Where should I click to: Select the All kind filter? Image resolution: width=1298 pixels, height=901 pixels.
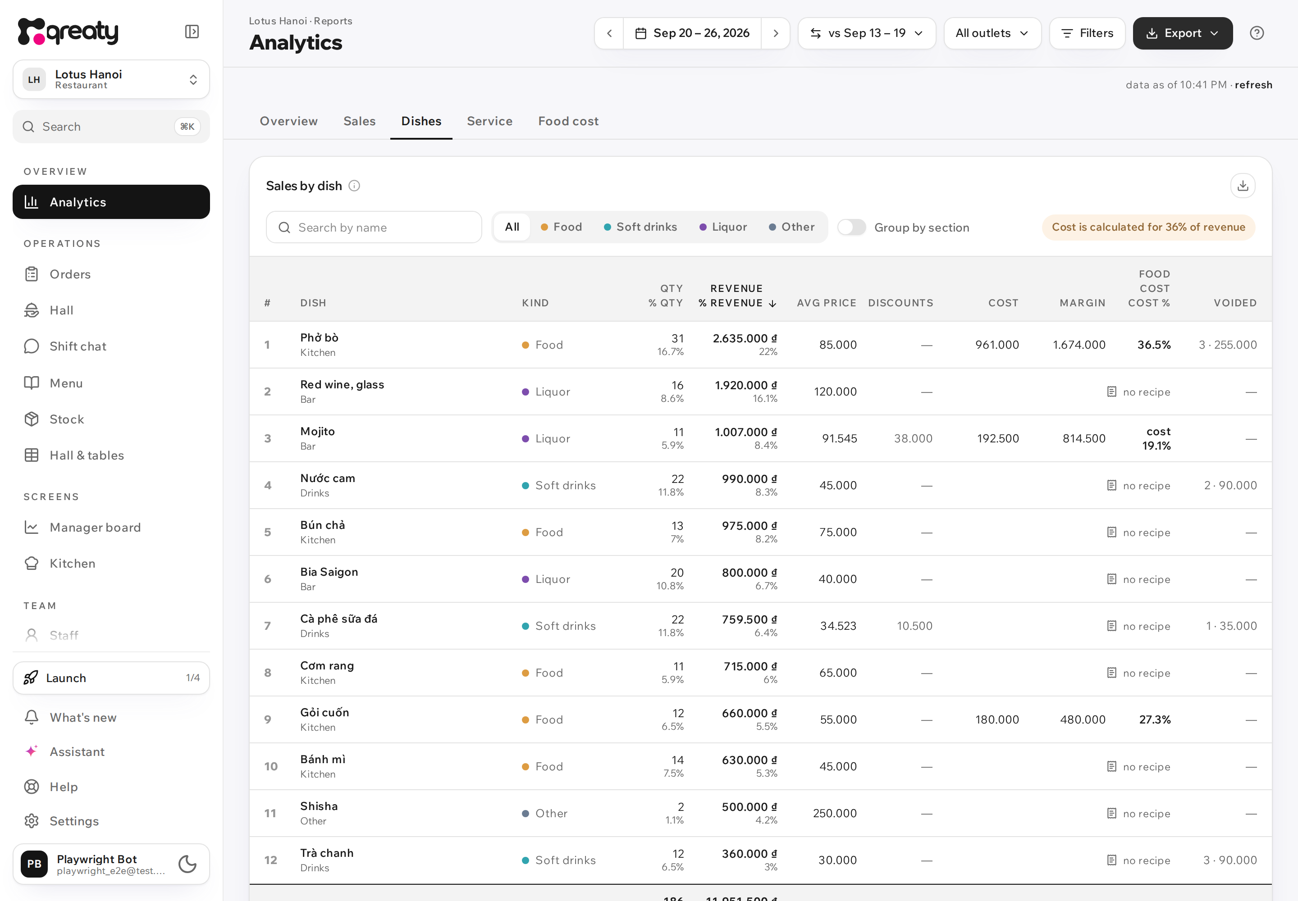click(512, 227)
